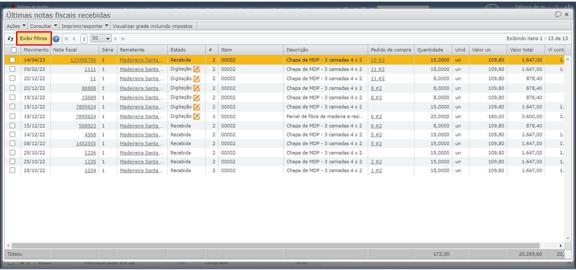Open nota fiscal link 123456789

pyautogui.click(x=83, y=60)
